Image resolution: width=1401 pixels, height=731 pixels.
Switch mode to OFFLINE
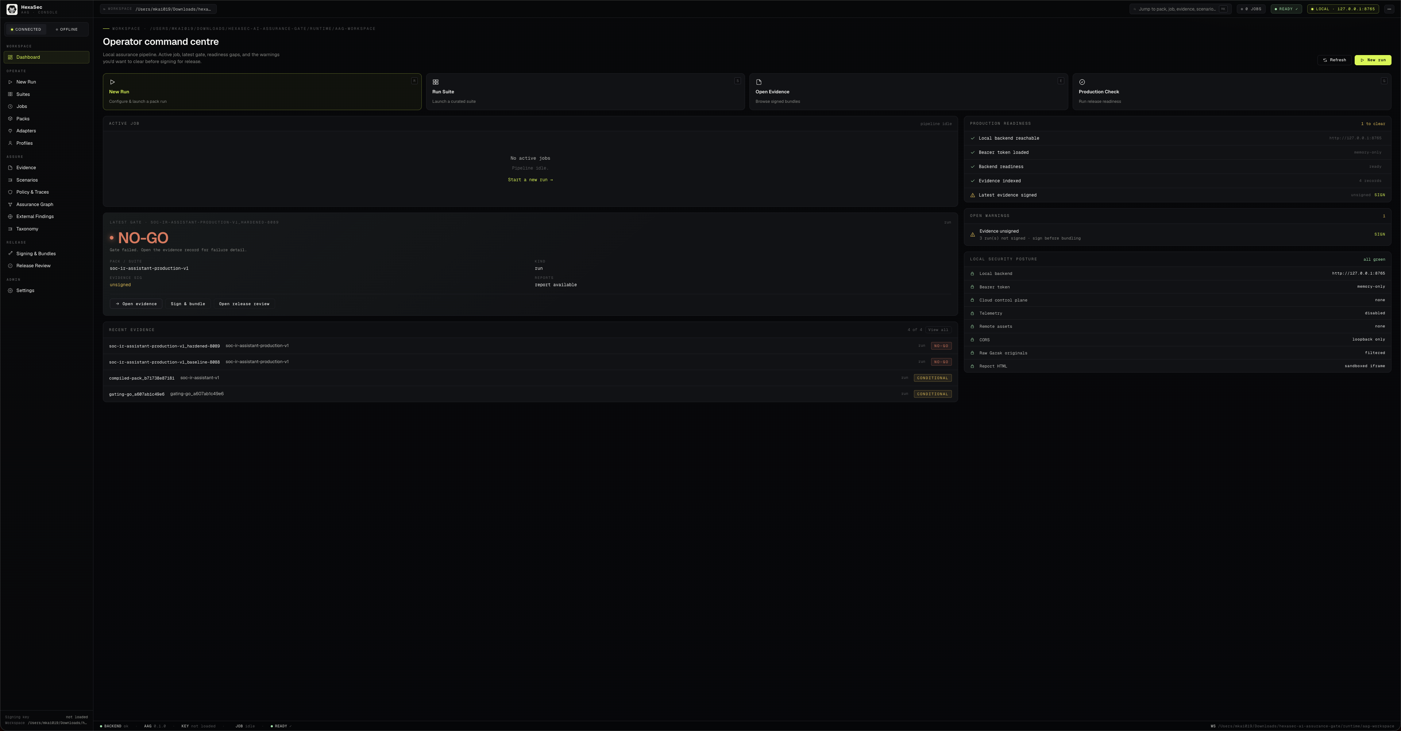point(67,29)
